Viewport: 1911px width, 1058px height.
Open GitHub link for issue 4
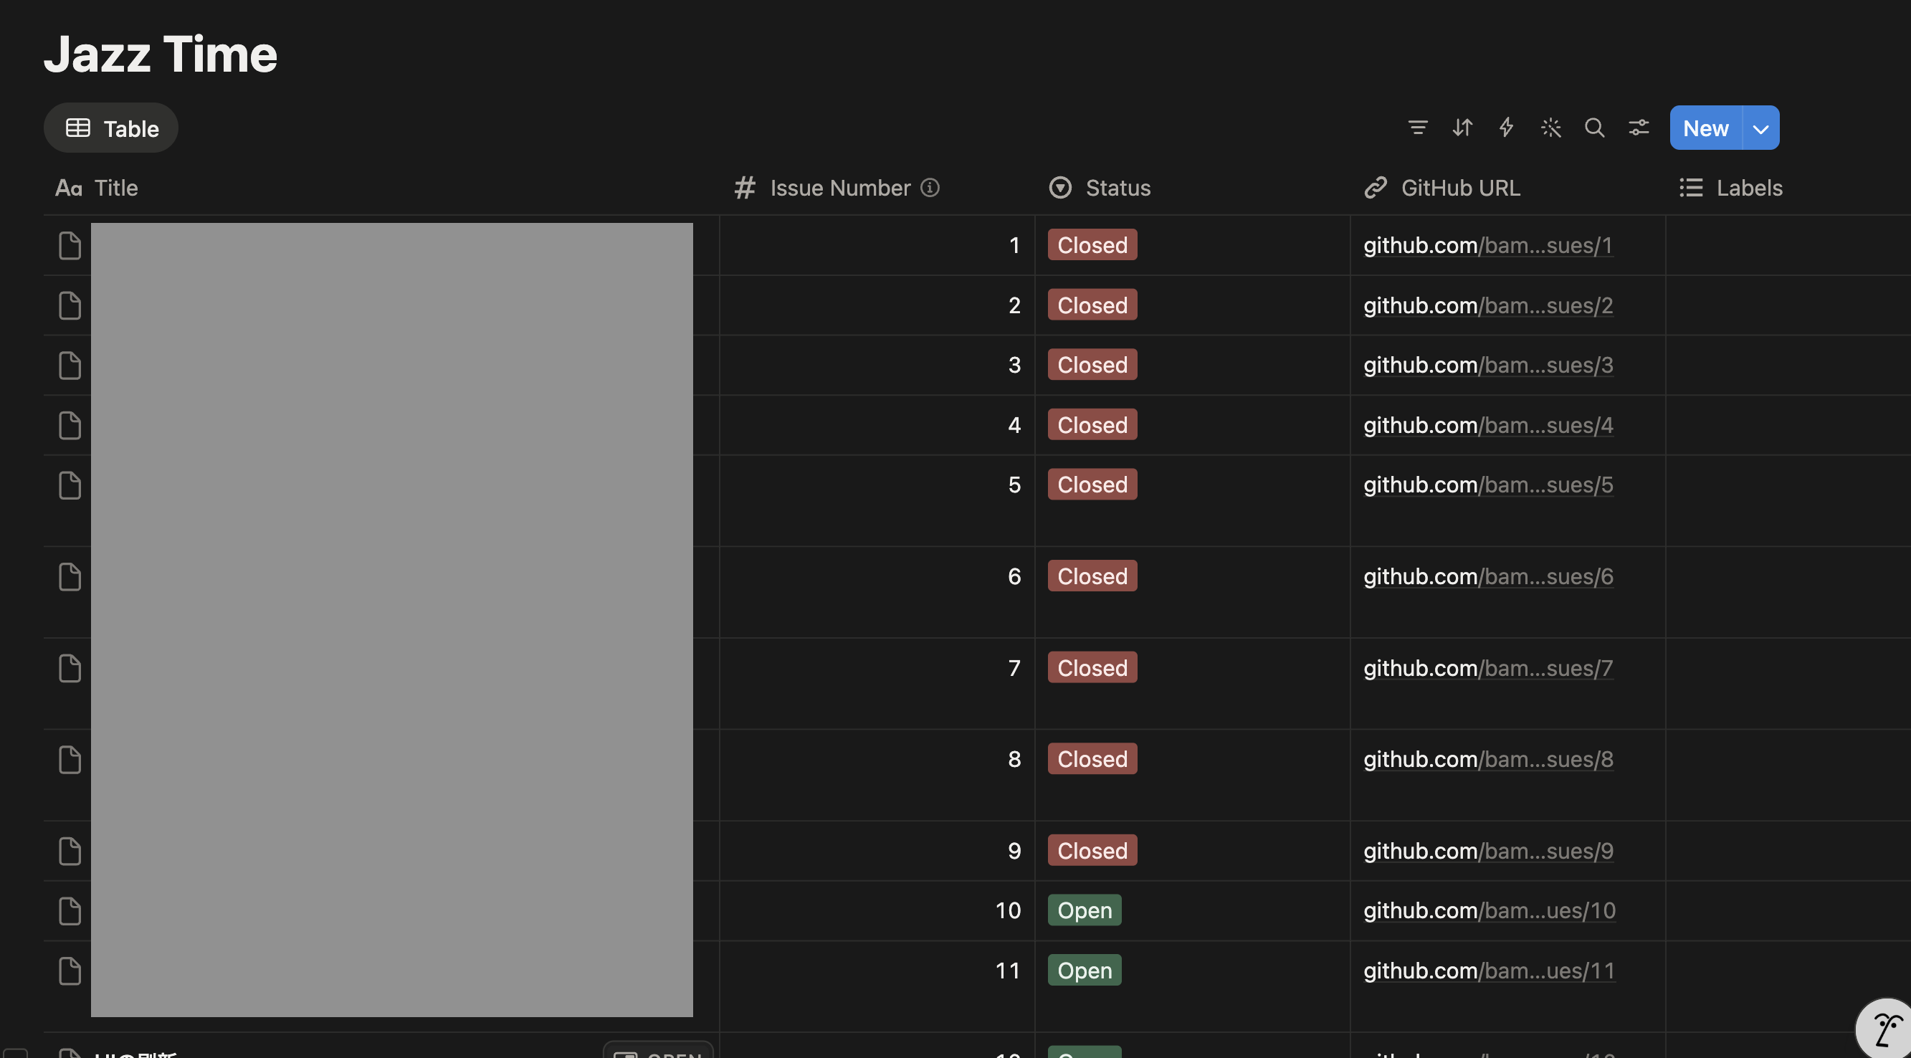[1488, 425]
